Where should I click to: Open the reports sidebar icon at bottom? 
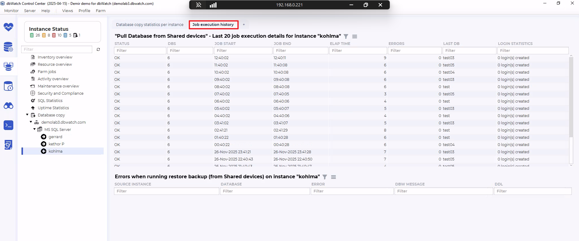coord(8,145)
